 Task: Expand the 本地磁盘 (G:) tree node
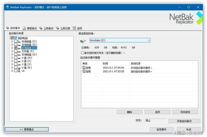[12, 54]
